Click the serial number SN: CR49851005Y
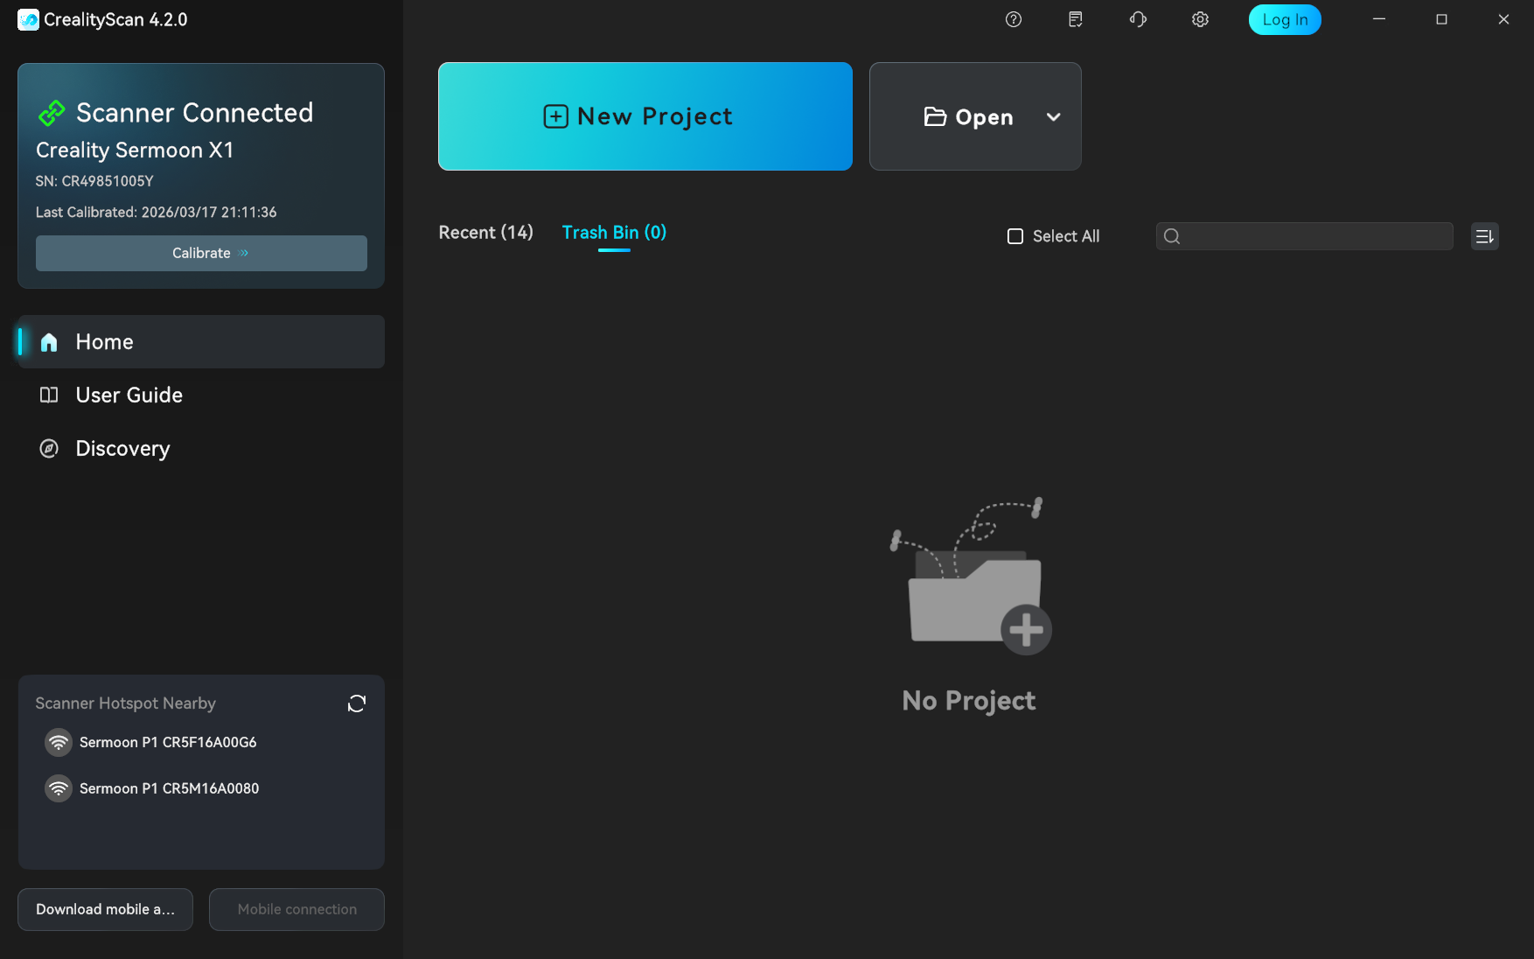Image resolution: width=1534 pixels, height=959 pixels. tap(94, 181)
